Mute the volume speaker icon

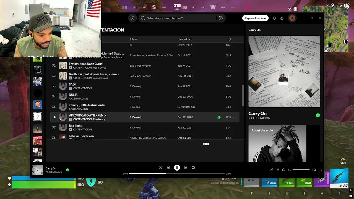[x=290, y=170]
